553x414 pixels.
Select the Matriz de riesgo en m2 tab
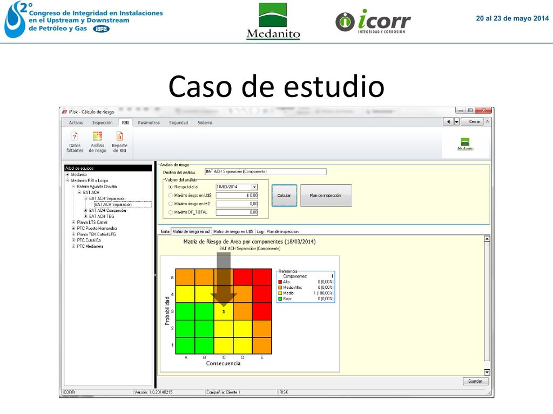(x=191, y=231)
